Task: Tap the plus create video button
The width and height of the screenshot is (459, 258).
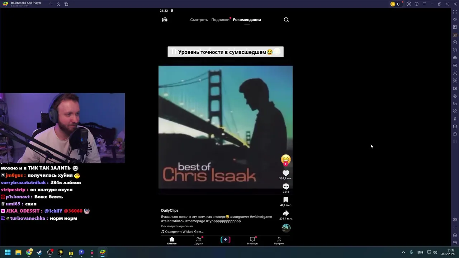Action: click(x=225, y=240)
